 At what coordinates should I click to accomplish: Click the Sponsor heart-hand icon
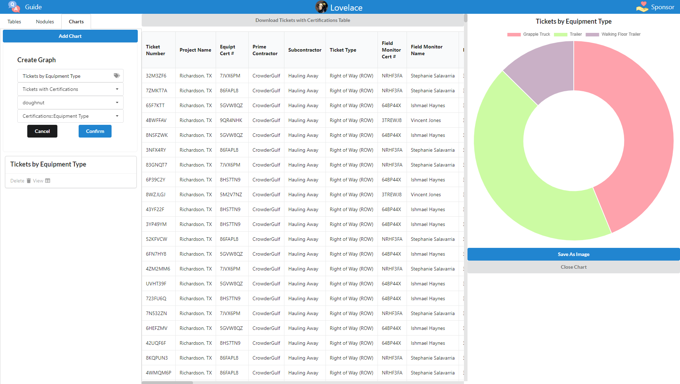click(x=642, y=7)
